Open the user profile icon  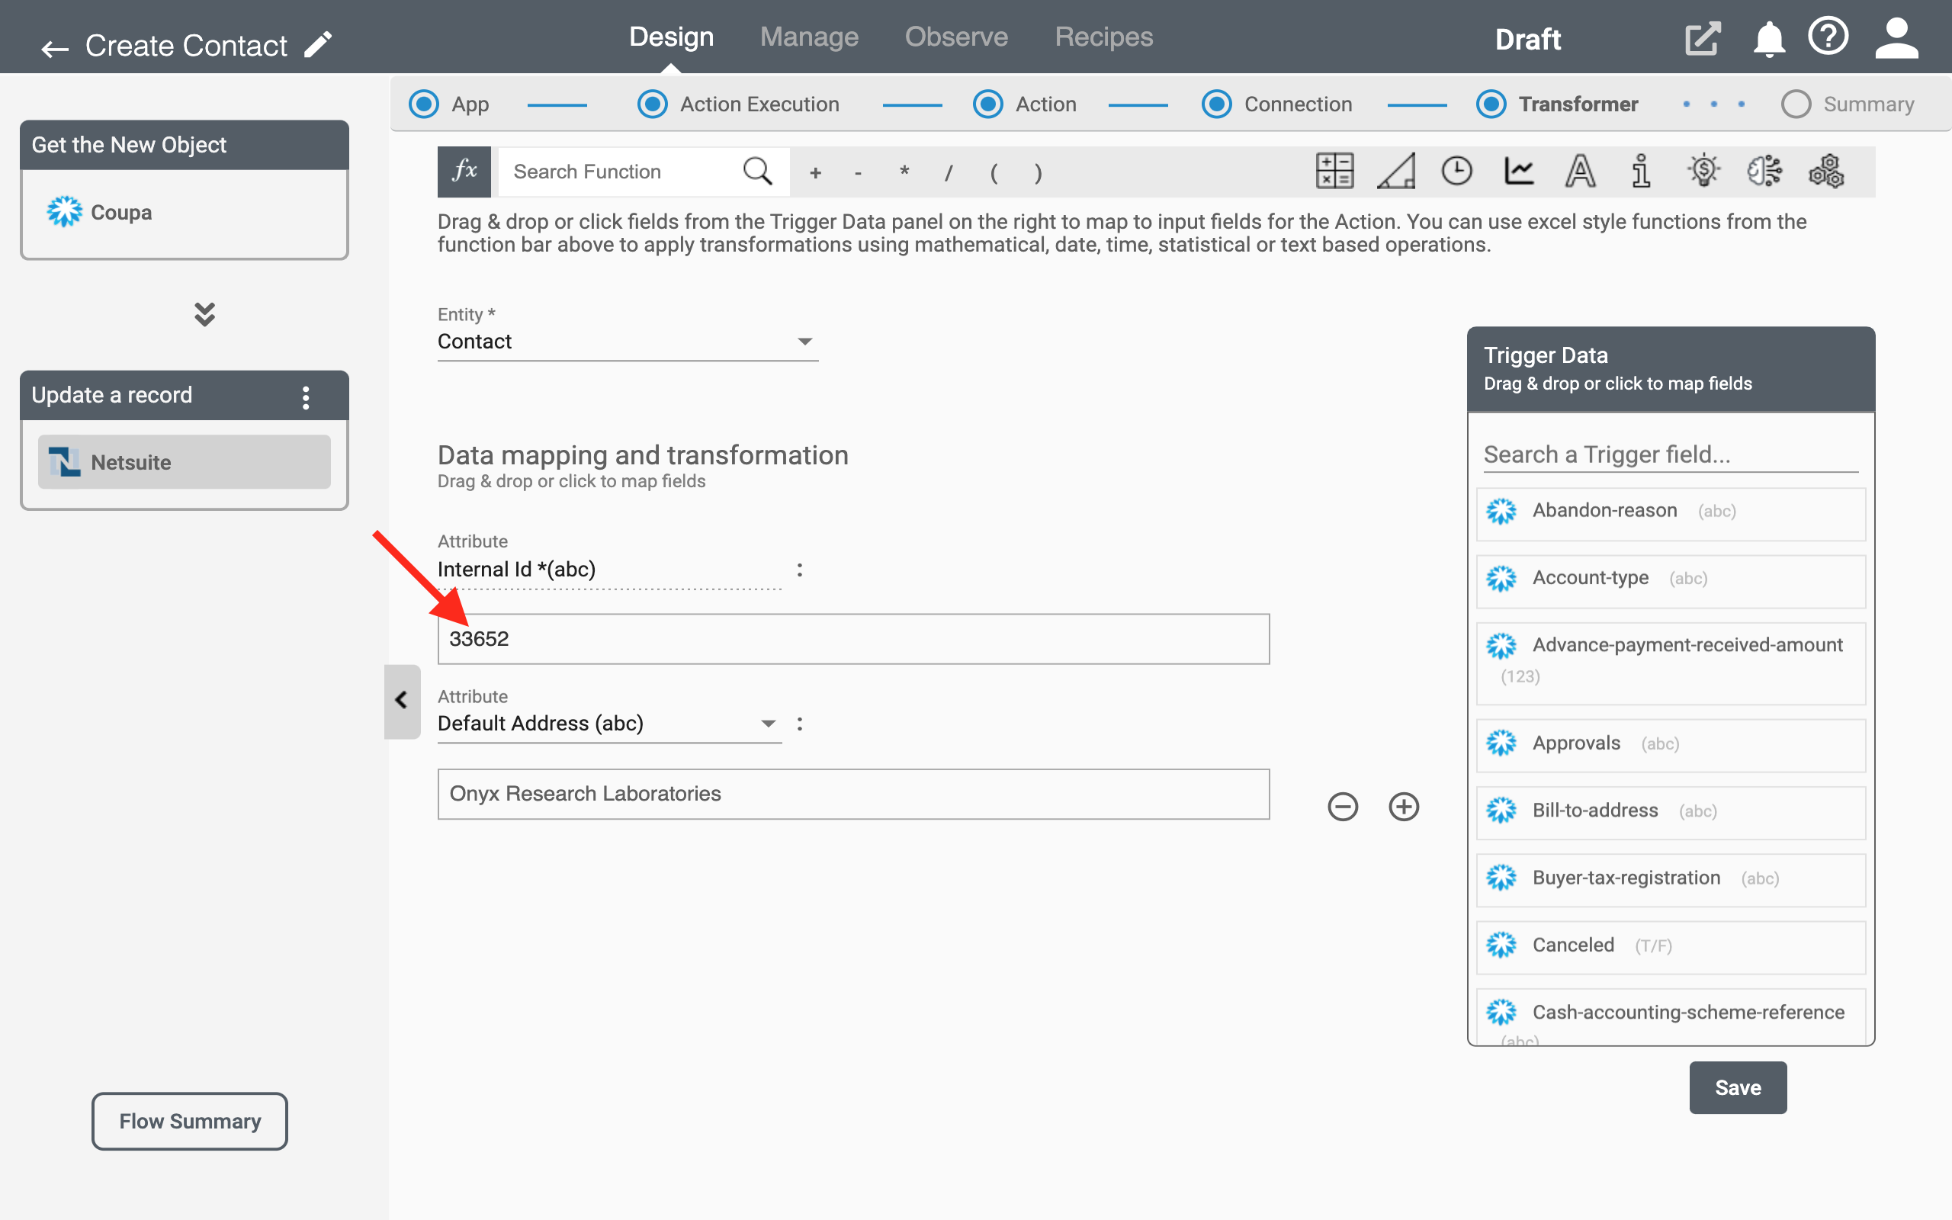click(1896, 39)
